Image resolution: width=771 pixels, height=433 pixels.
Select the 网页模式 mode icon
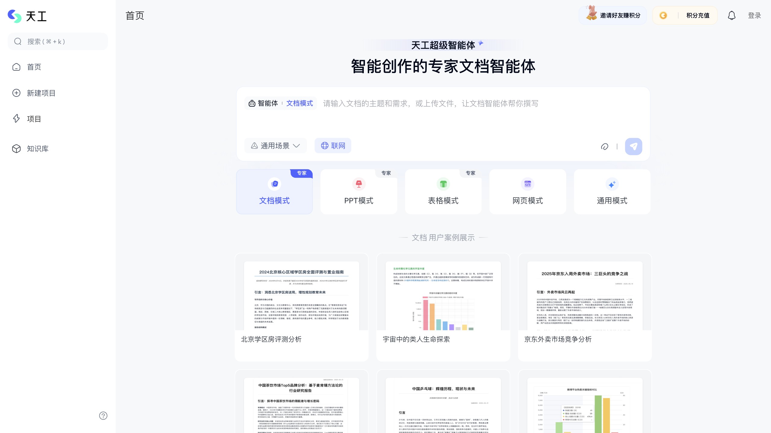click(x=527, y=184)
